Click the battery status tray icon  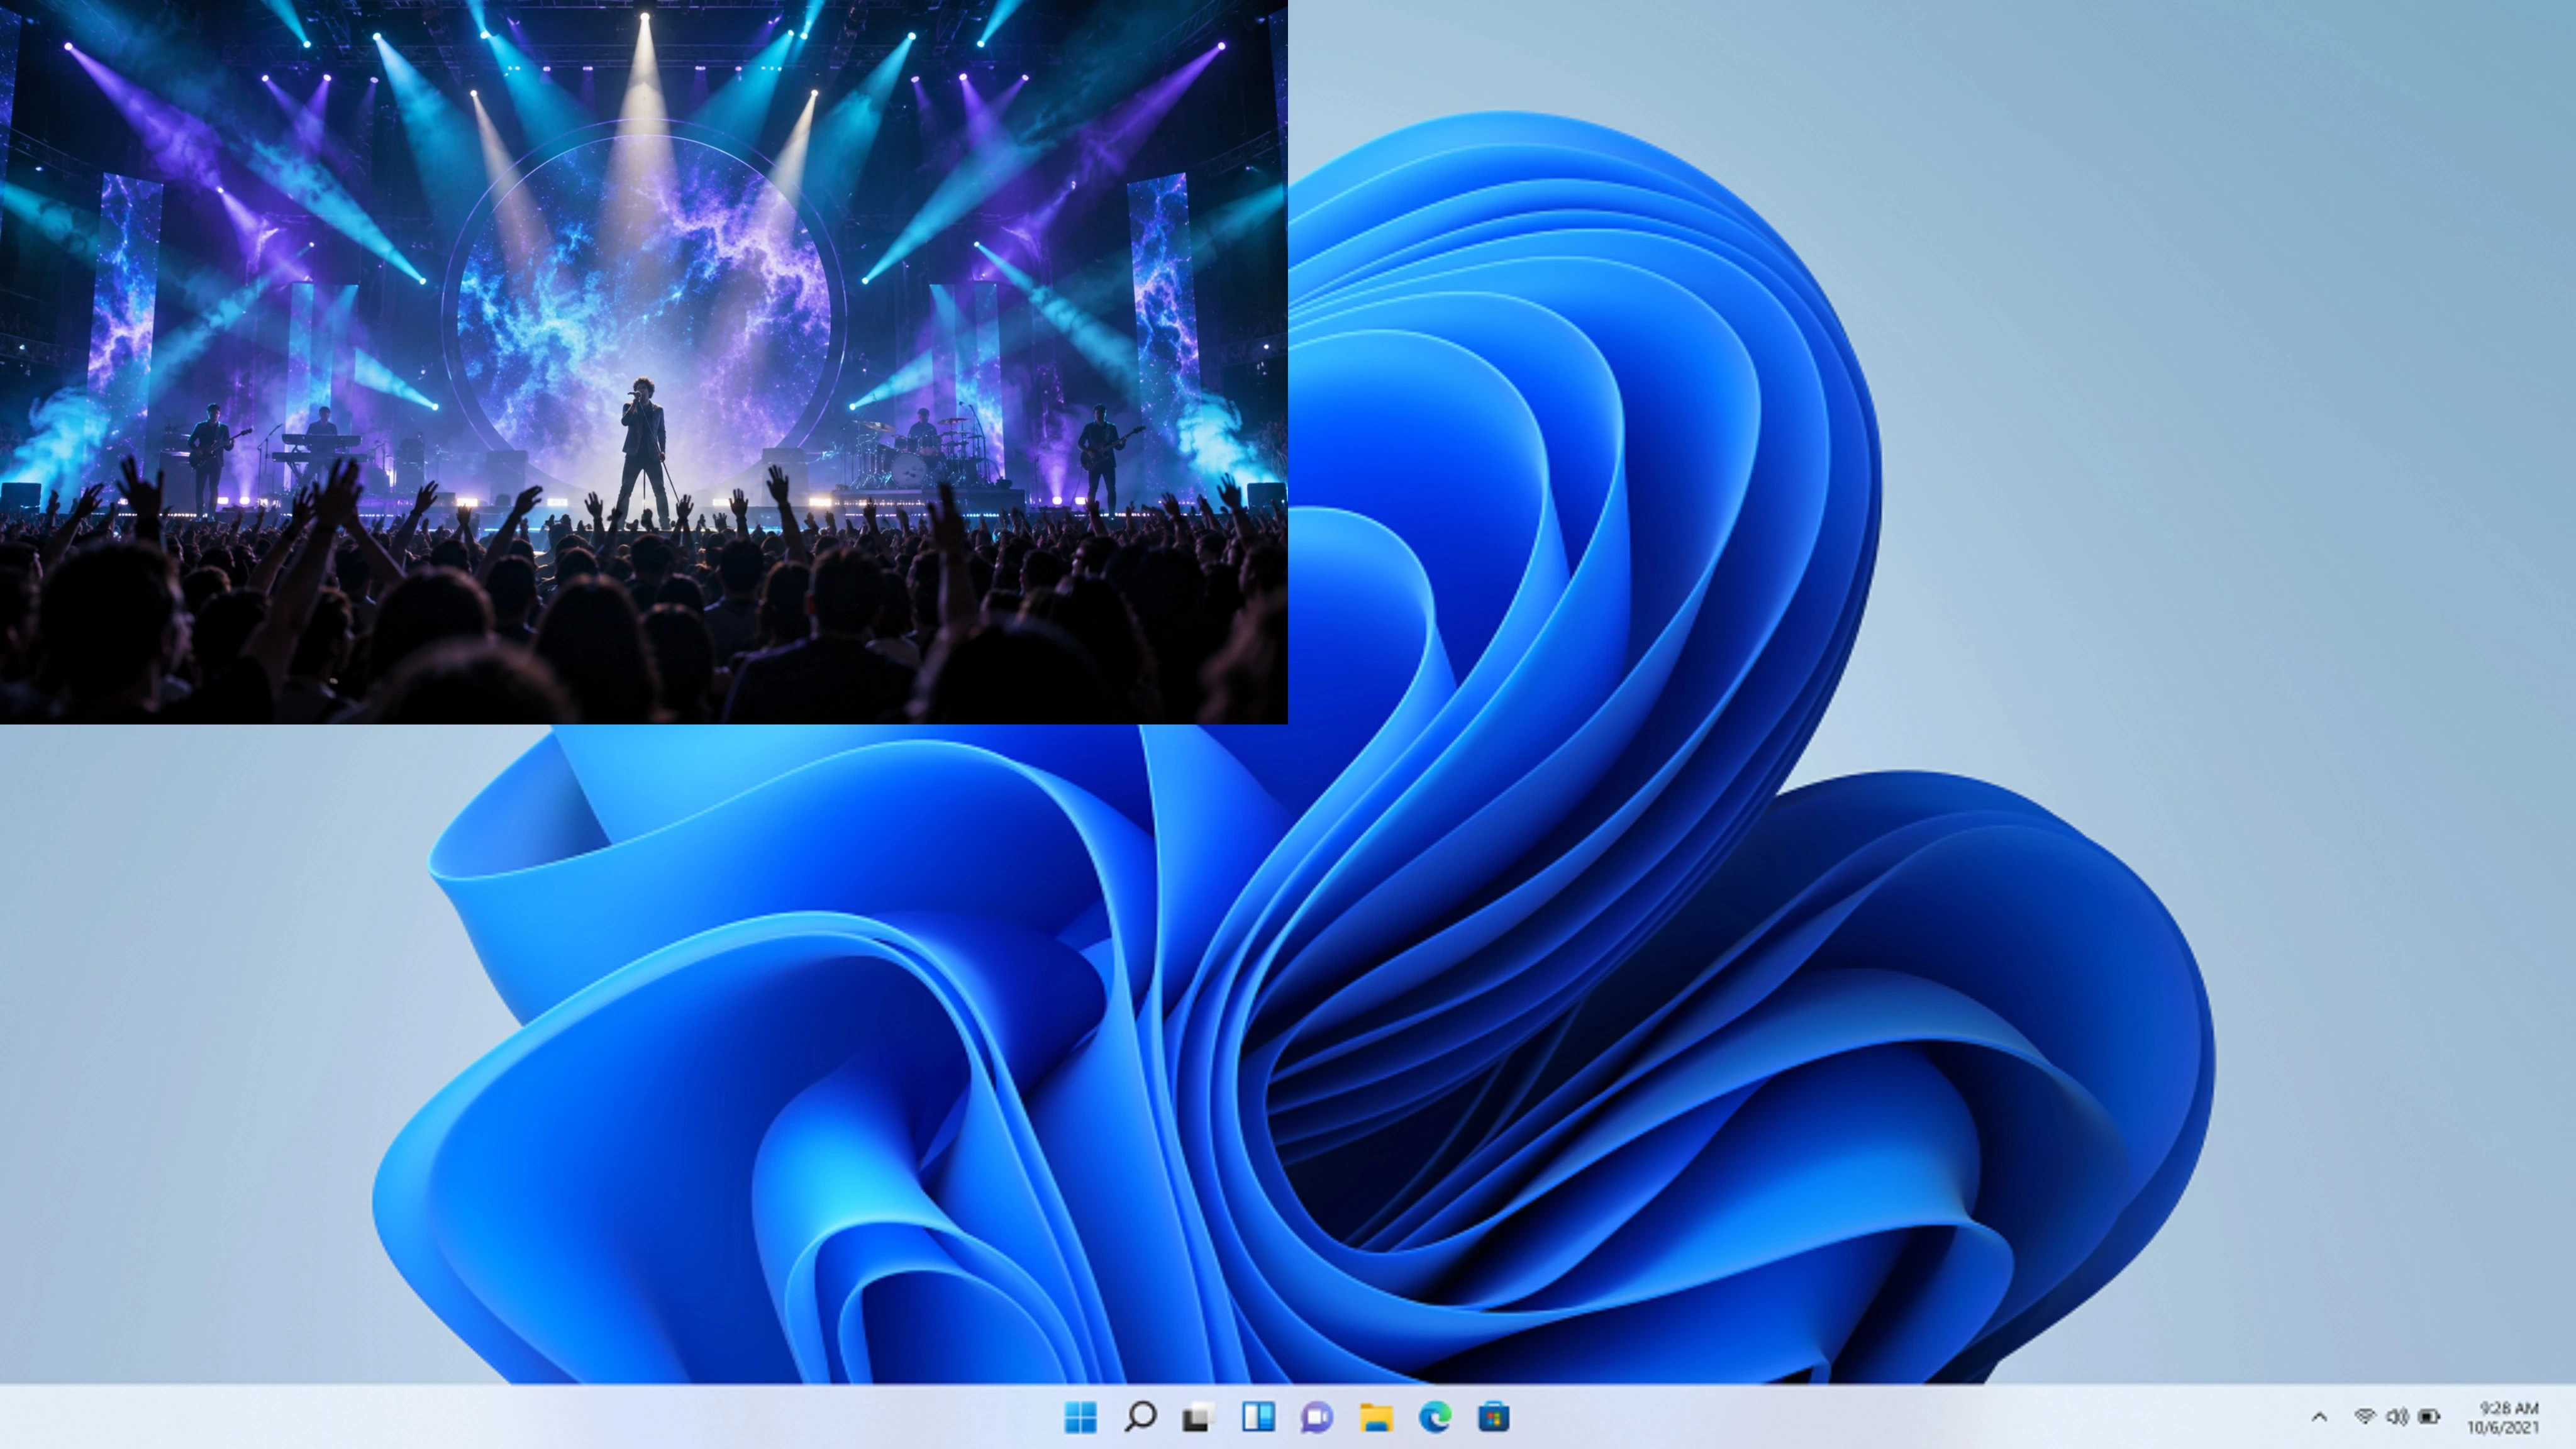click(2429, 1416)
